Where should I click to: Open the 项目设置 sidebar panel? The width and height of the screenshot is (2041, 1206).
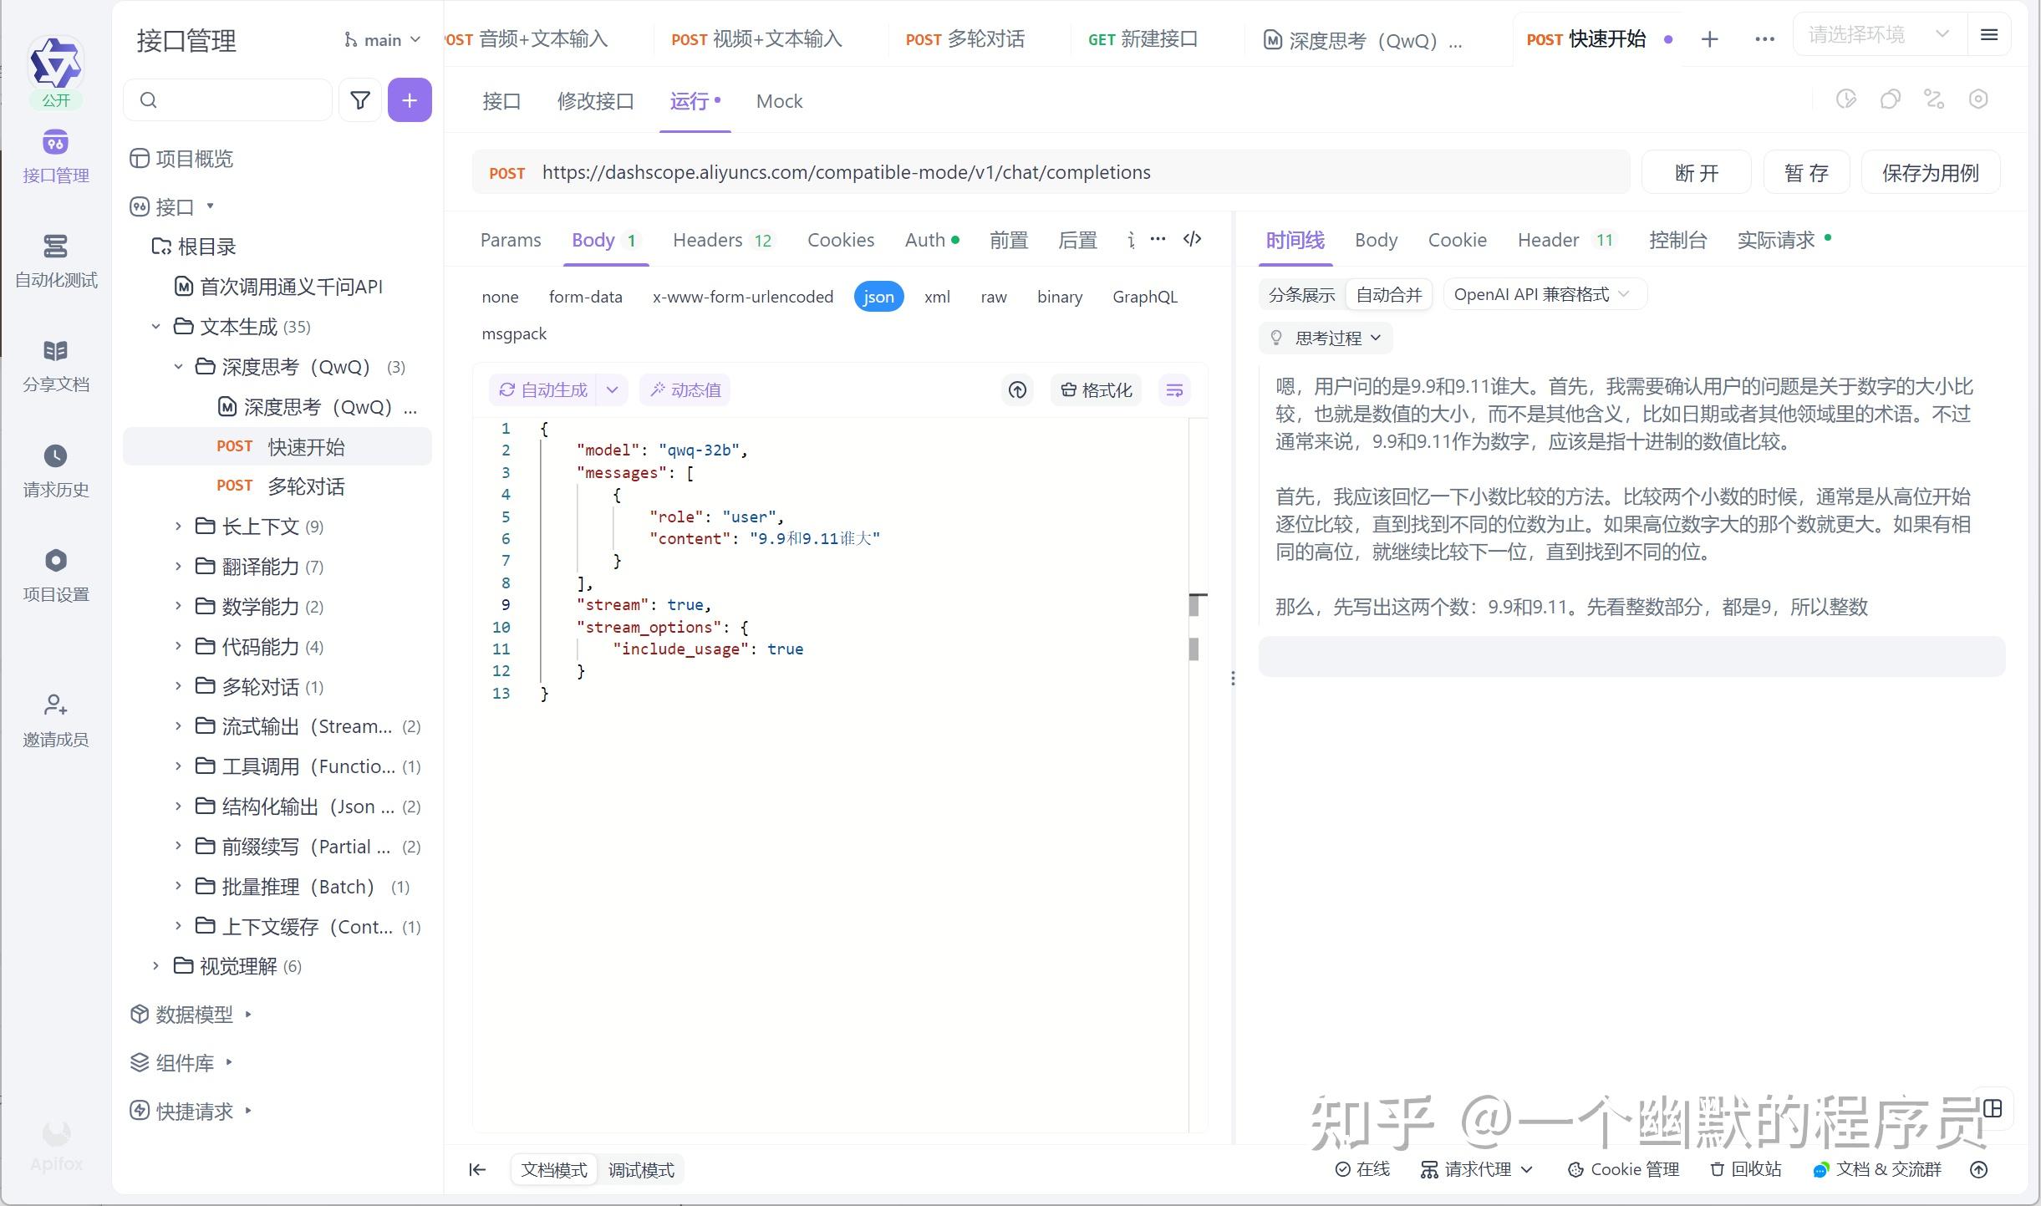(54, 572)
